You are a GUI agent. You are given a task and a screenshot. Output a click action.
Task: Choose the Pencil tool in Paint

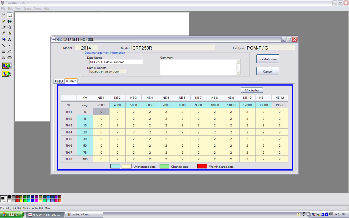[3, 33]
